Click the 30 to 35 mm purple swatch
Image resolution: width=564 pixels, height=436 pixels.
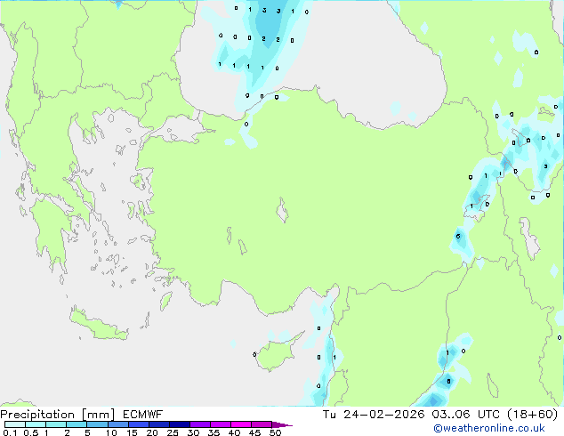[199, 424]
